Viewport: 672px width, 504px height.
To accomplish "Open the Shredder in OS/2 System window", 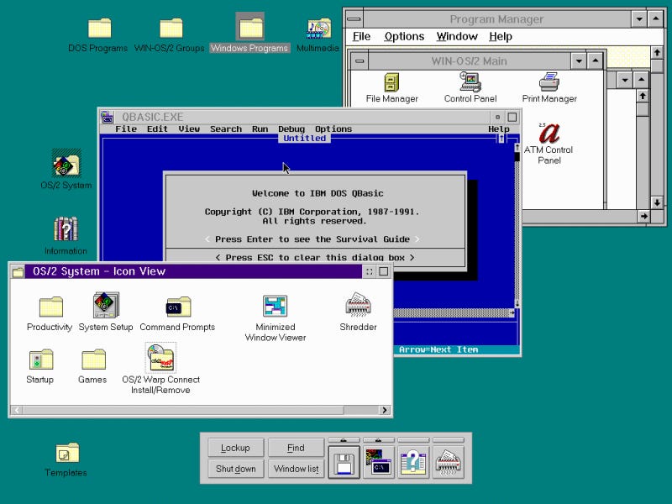I will (x=357, y=307).
